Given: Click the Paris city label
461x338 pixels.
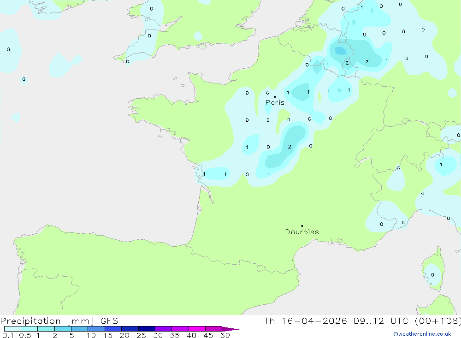Looking at the screenshot, I should [x=275, y=102].
